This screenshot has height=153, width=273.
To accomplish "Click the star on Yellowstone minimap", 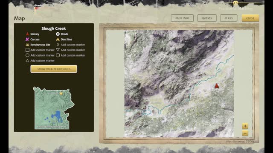I will [61, 93].
